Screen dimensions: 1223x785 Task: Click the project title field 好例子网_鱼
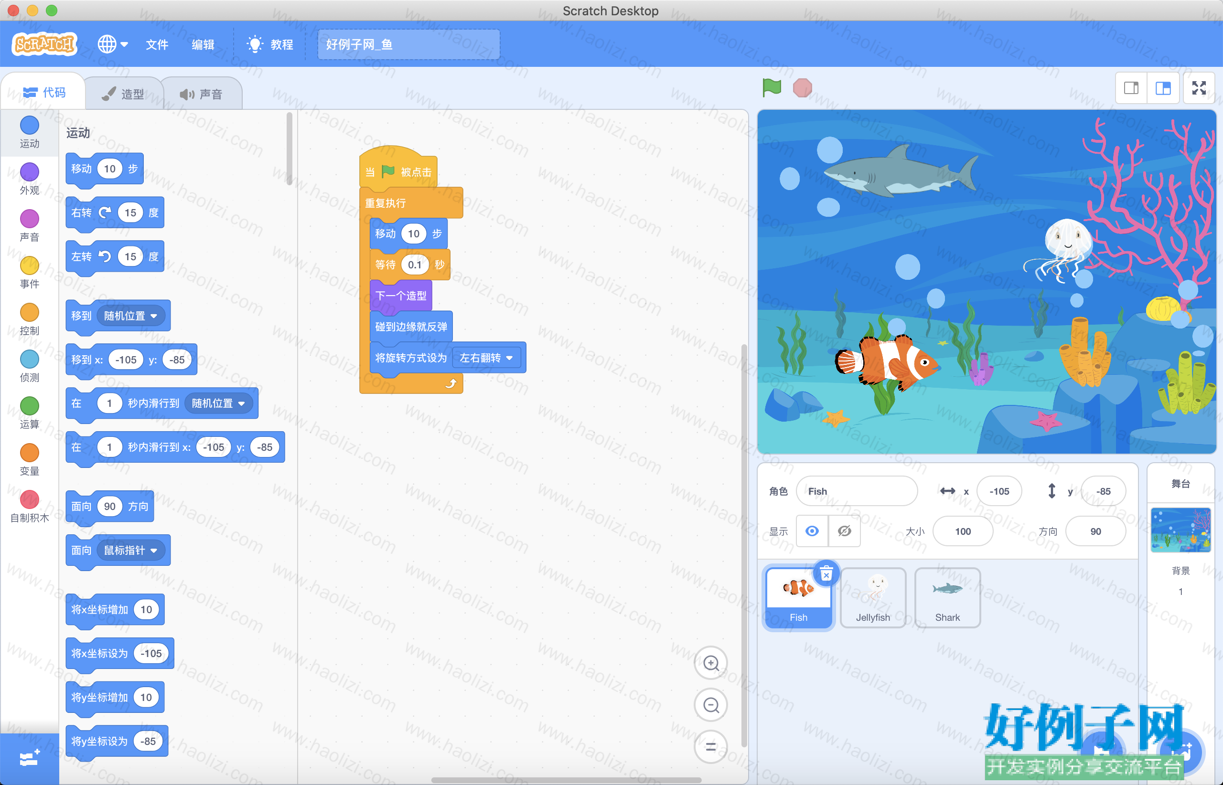[x=408, y=44]
